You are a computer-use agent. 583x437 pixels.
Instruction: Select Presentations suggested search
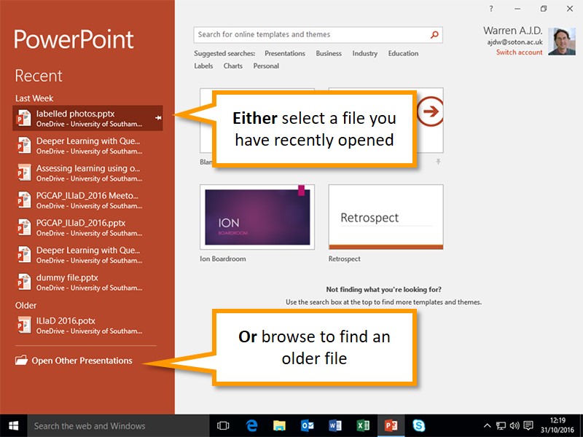tap(285, 53)
